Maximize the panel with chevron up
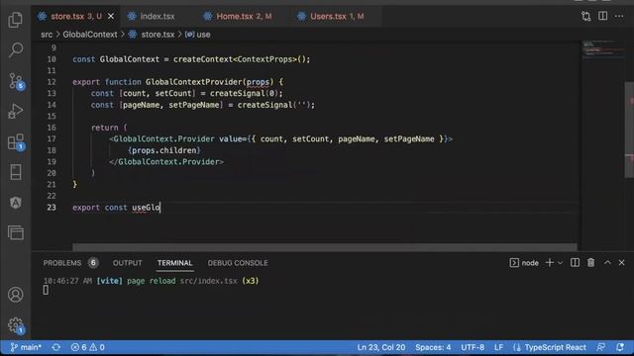634x356 pixels. 607,263
